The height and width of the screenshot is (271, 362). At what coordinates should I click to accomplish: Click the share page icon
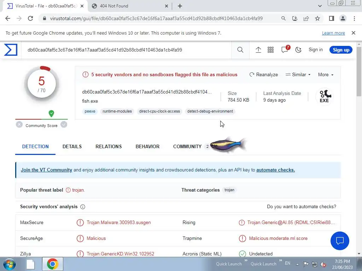[306, 18]
